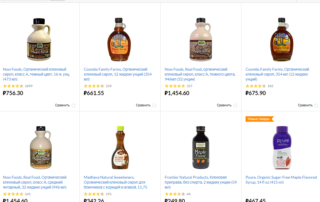The width and height of the screenshot is (320, 202).
Task: Open Coombs Family Farms 354 мл bottle image
Action: [x=282, y=39]
